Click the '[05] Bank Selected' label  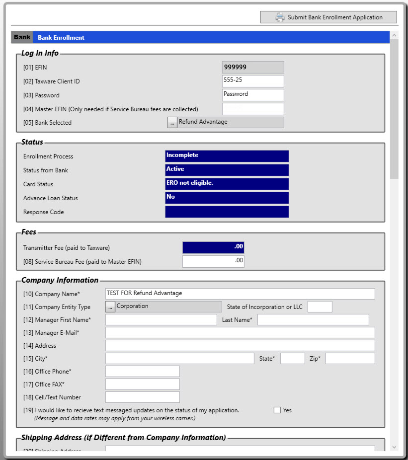point(47,123)
